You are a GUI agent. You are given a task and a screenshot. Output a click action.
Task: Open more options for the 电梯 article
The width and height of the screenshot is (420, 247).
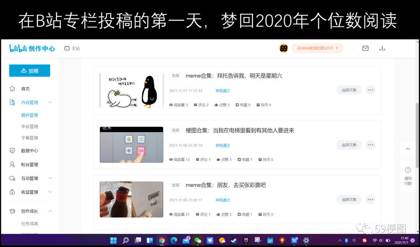tap(371, 145)
